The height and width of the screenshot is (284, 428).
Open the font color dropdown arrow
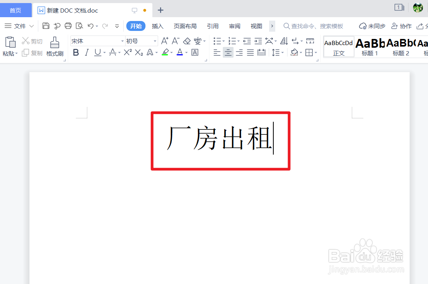click(186, 53)
